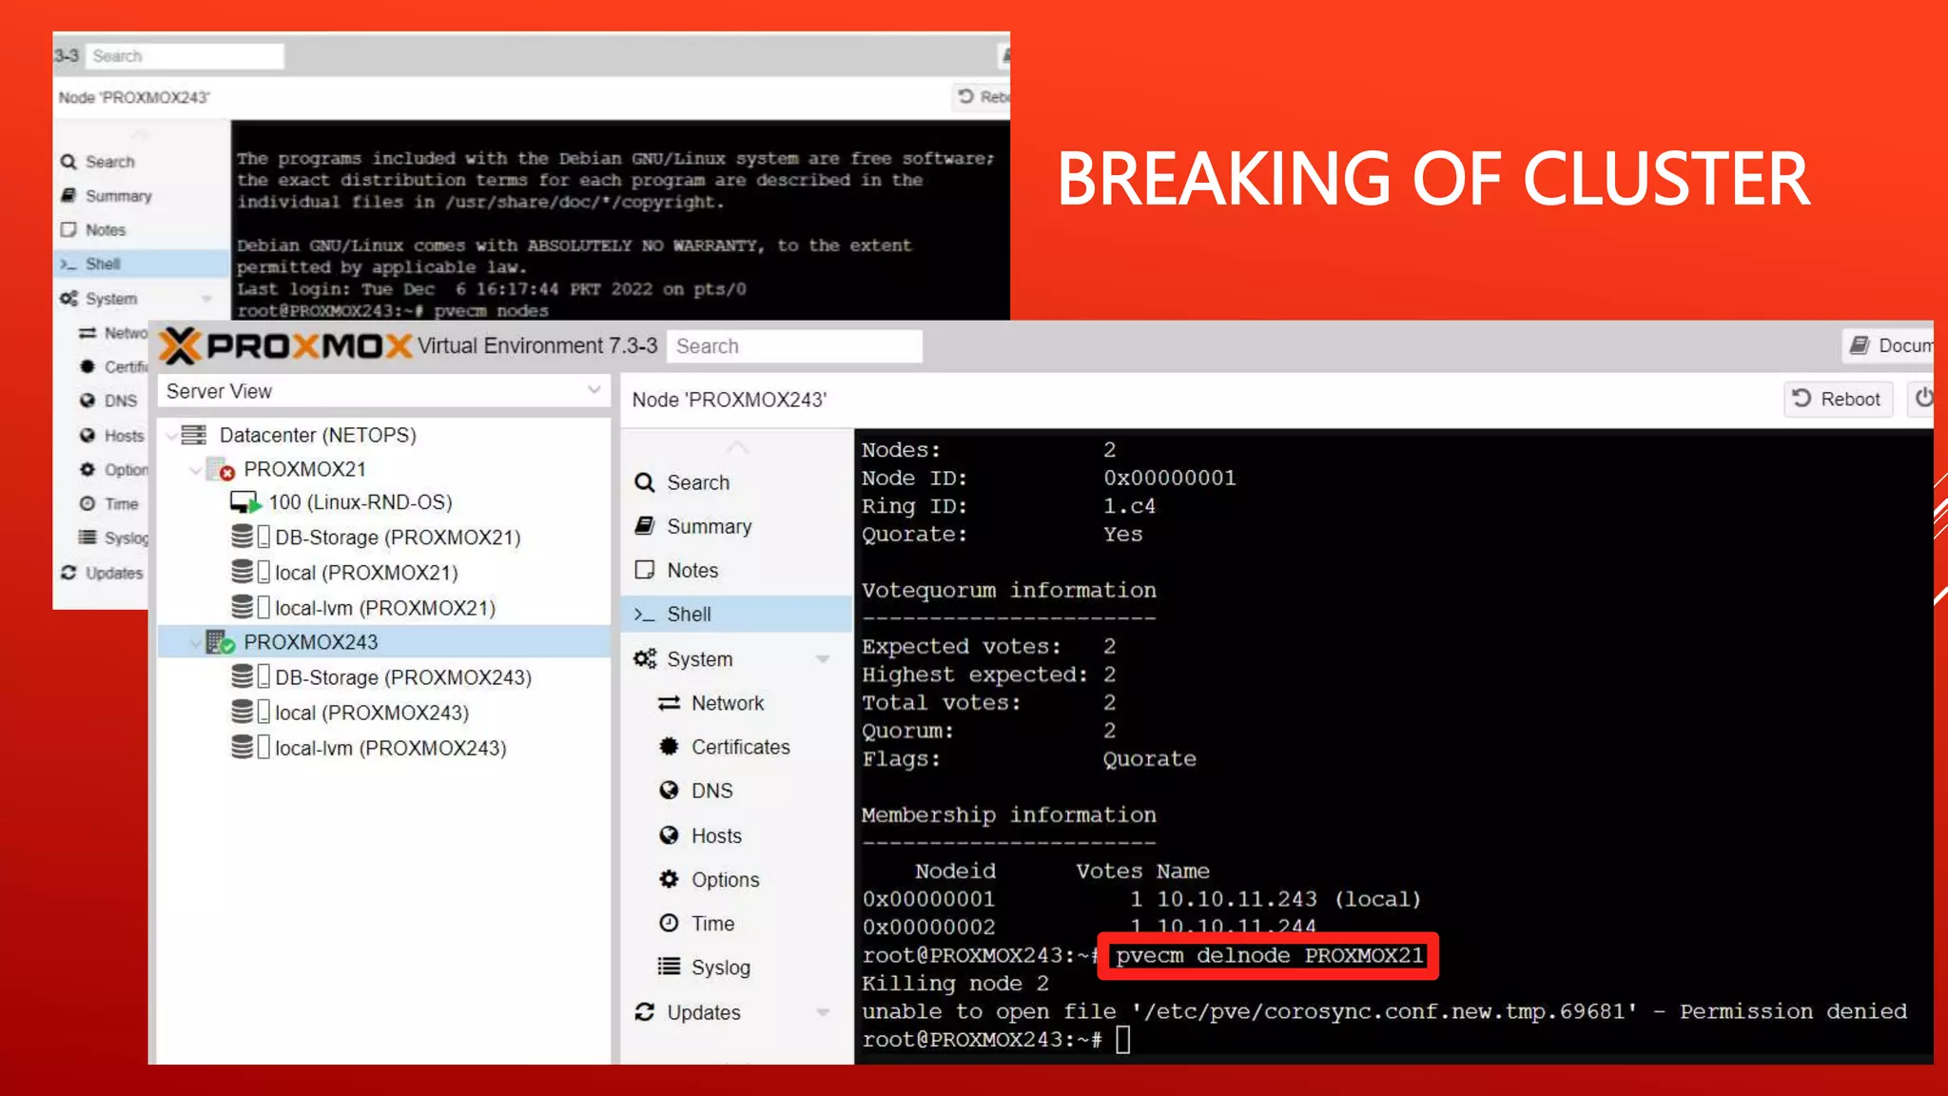Collapse the PROXMOX243 node tree
1948x1096 pixels.
pos(196,643)
